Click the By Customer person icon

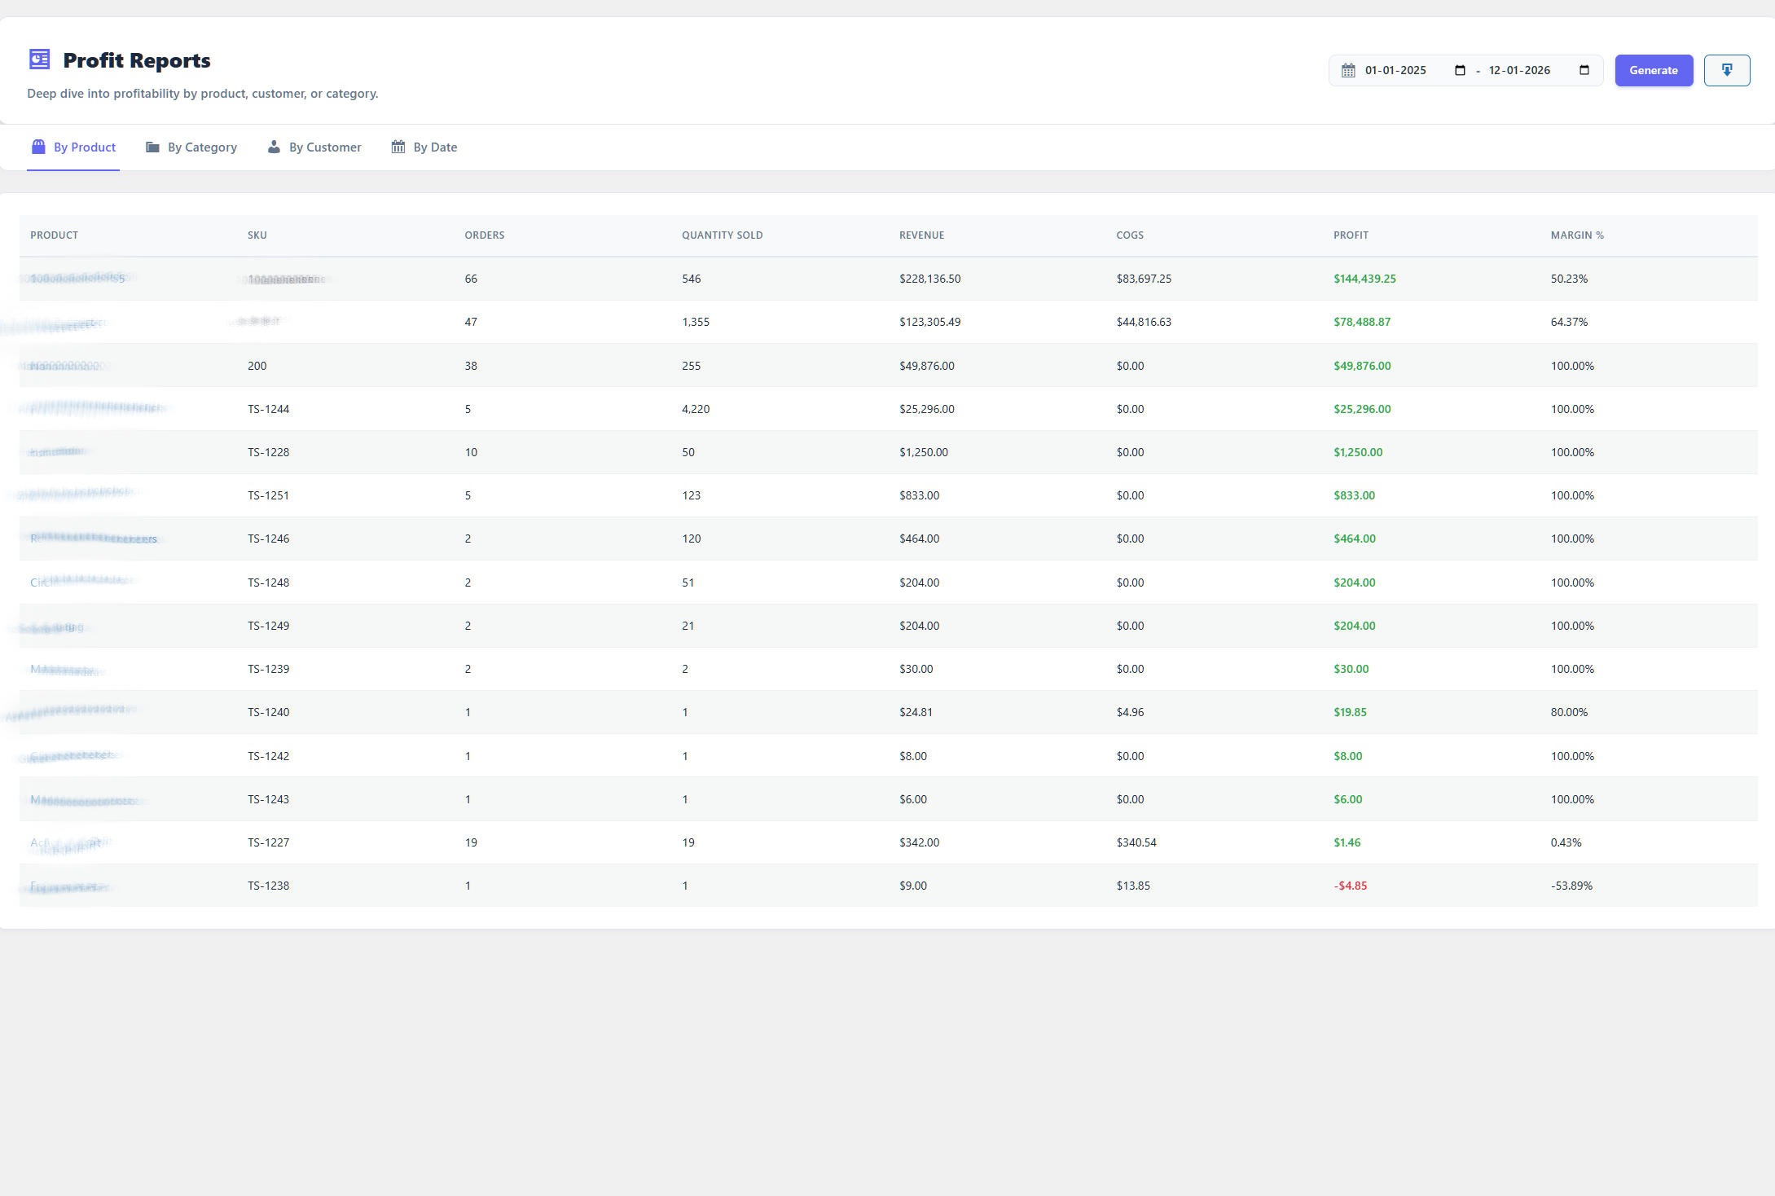274,147
